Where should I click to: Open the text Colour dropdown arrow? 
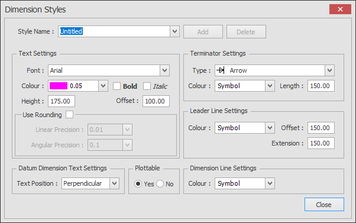103,86
